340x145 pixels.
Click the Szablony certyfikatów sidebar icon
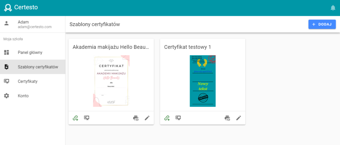click(x=7, y=67)
